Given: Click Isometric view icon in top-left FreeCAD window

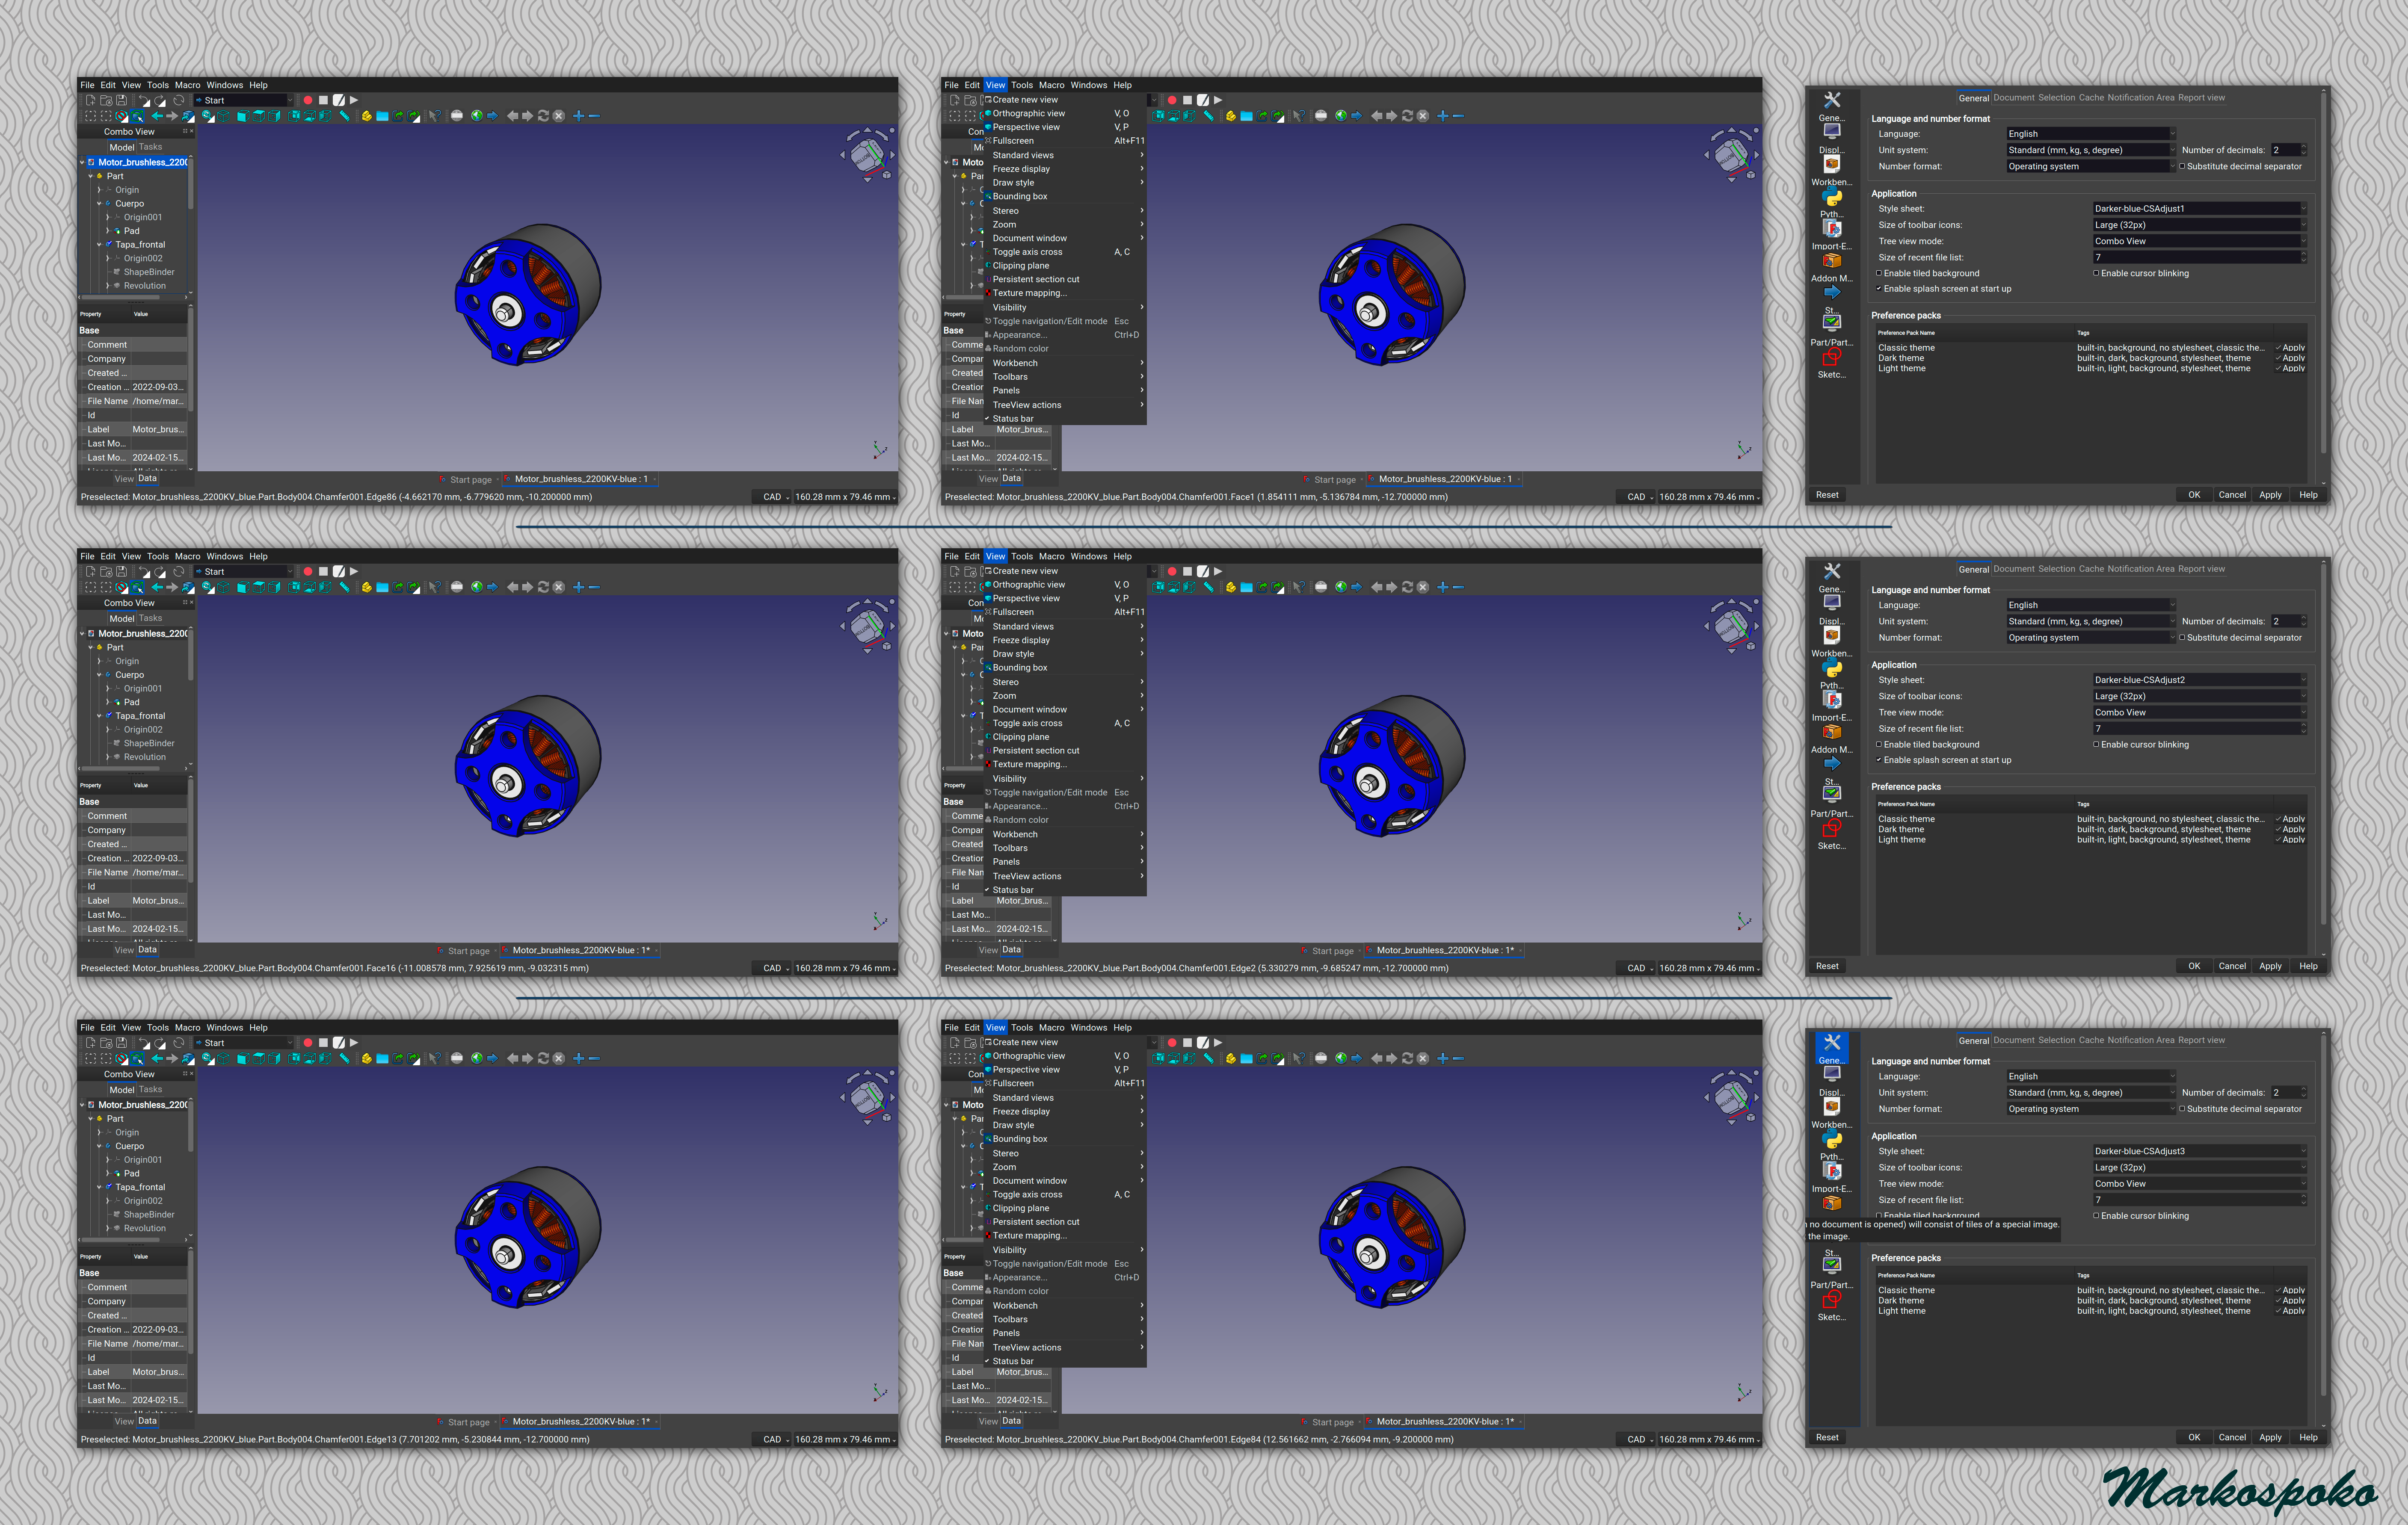Looking at the screenshot, I should click(223, 116).
